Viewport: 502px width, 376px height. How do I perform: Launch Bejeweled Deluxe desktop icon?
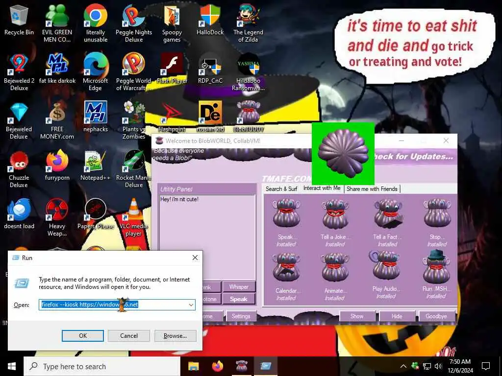point(19,120)
